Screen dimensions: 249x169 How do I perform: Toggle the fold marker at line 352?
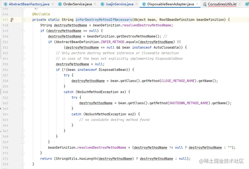click(23, 48)
